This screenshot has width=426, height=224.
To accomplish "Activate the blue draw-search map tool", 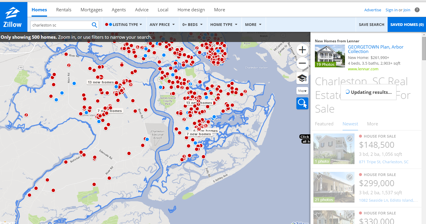I will 302,103.
